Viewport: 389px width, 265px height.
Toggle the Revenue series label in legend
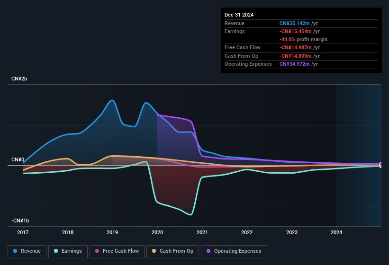(31, 251)
